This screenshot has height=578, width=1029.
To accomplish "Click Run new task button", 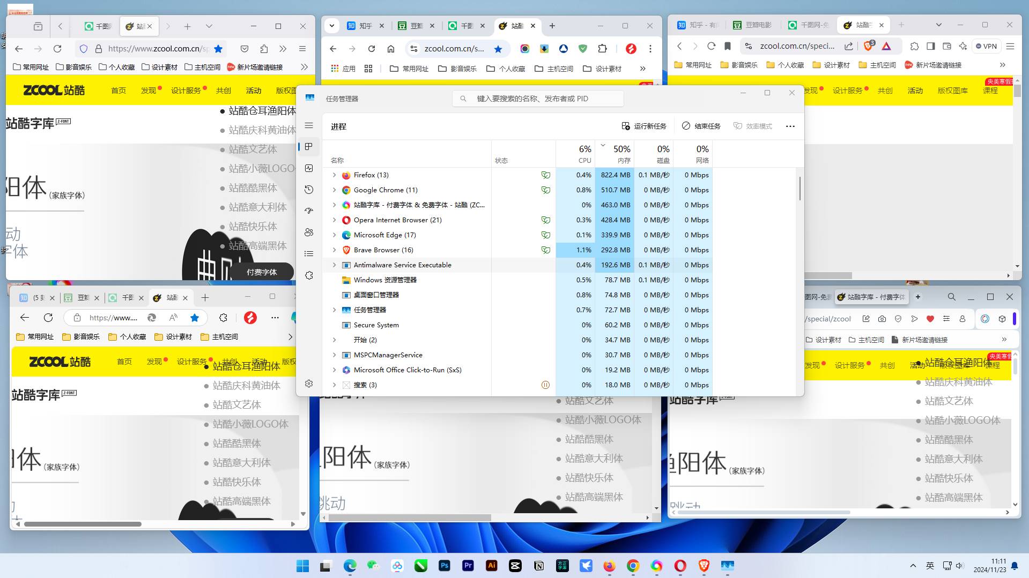I will (x=643, y=126).
